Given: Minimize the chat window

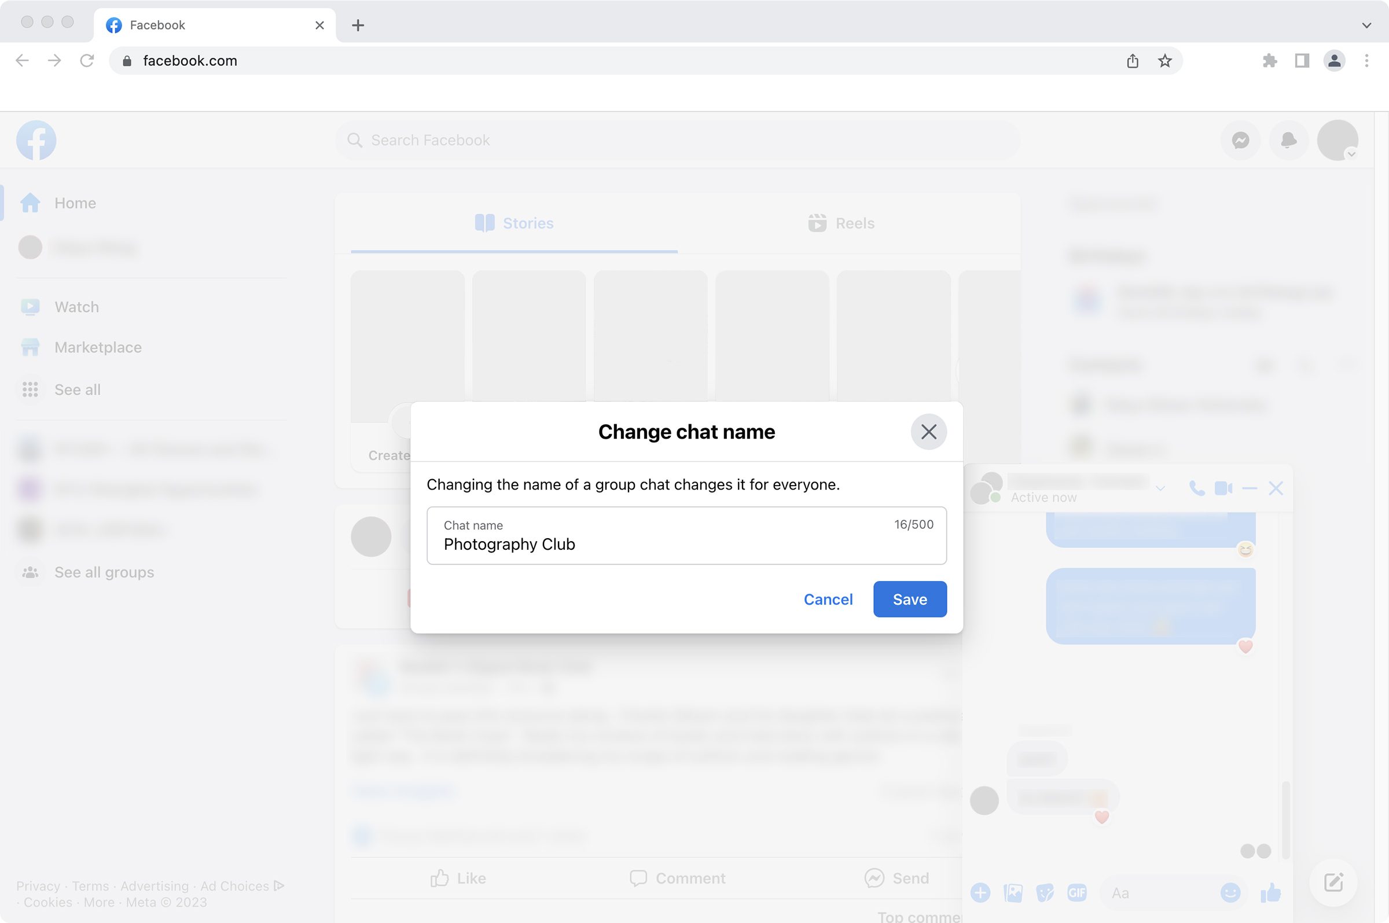Looking at the screenshot, I should click(1249, 488).
